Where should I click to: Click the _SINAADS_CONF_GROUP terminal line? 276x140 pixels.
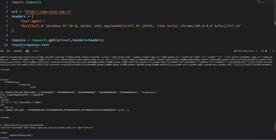coord(65,110)
